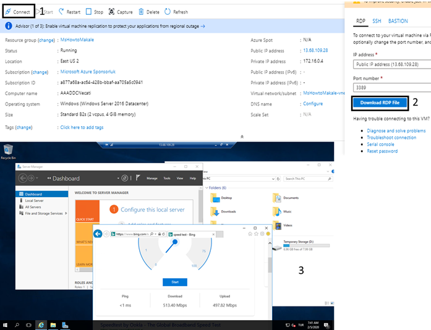Image resolution: width=431 pixels, height=330 pixels.
Task: Open Serial console link
Action: pos(380,144)
